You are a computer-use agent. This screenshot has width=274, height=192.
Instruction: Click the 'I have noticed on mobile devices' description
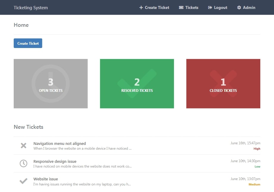coord(82,166)
